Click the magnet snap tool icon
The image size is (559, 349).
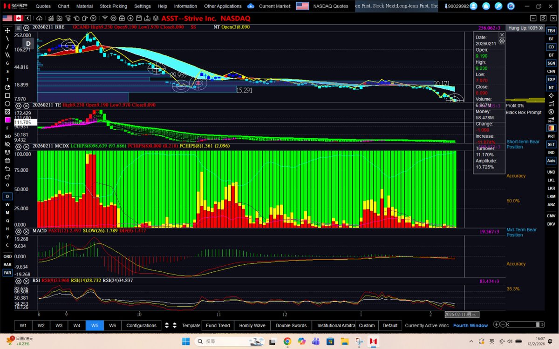[7, 152]
